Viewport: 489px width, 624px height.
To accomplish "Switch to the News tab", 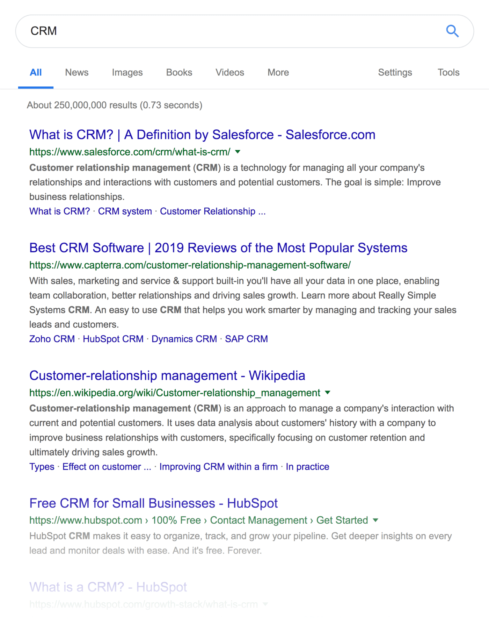I will point(77,72).
